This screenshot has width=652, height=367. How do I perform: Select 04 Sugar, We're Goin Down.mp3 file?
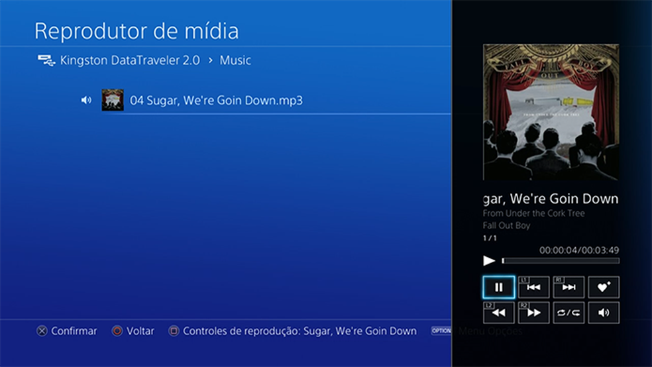216,101
